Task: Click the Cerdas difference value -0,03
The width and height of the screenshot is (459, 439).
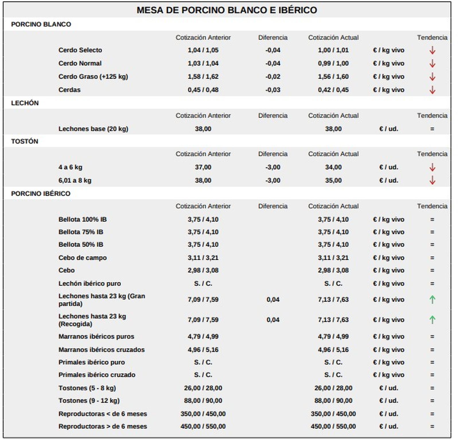Action: coord(273,90)
